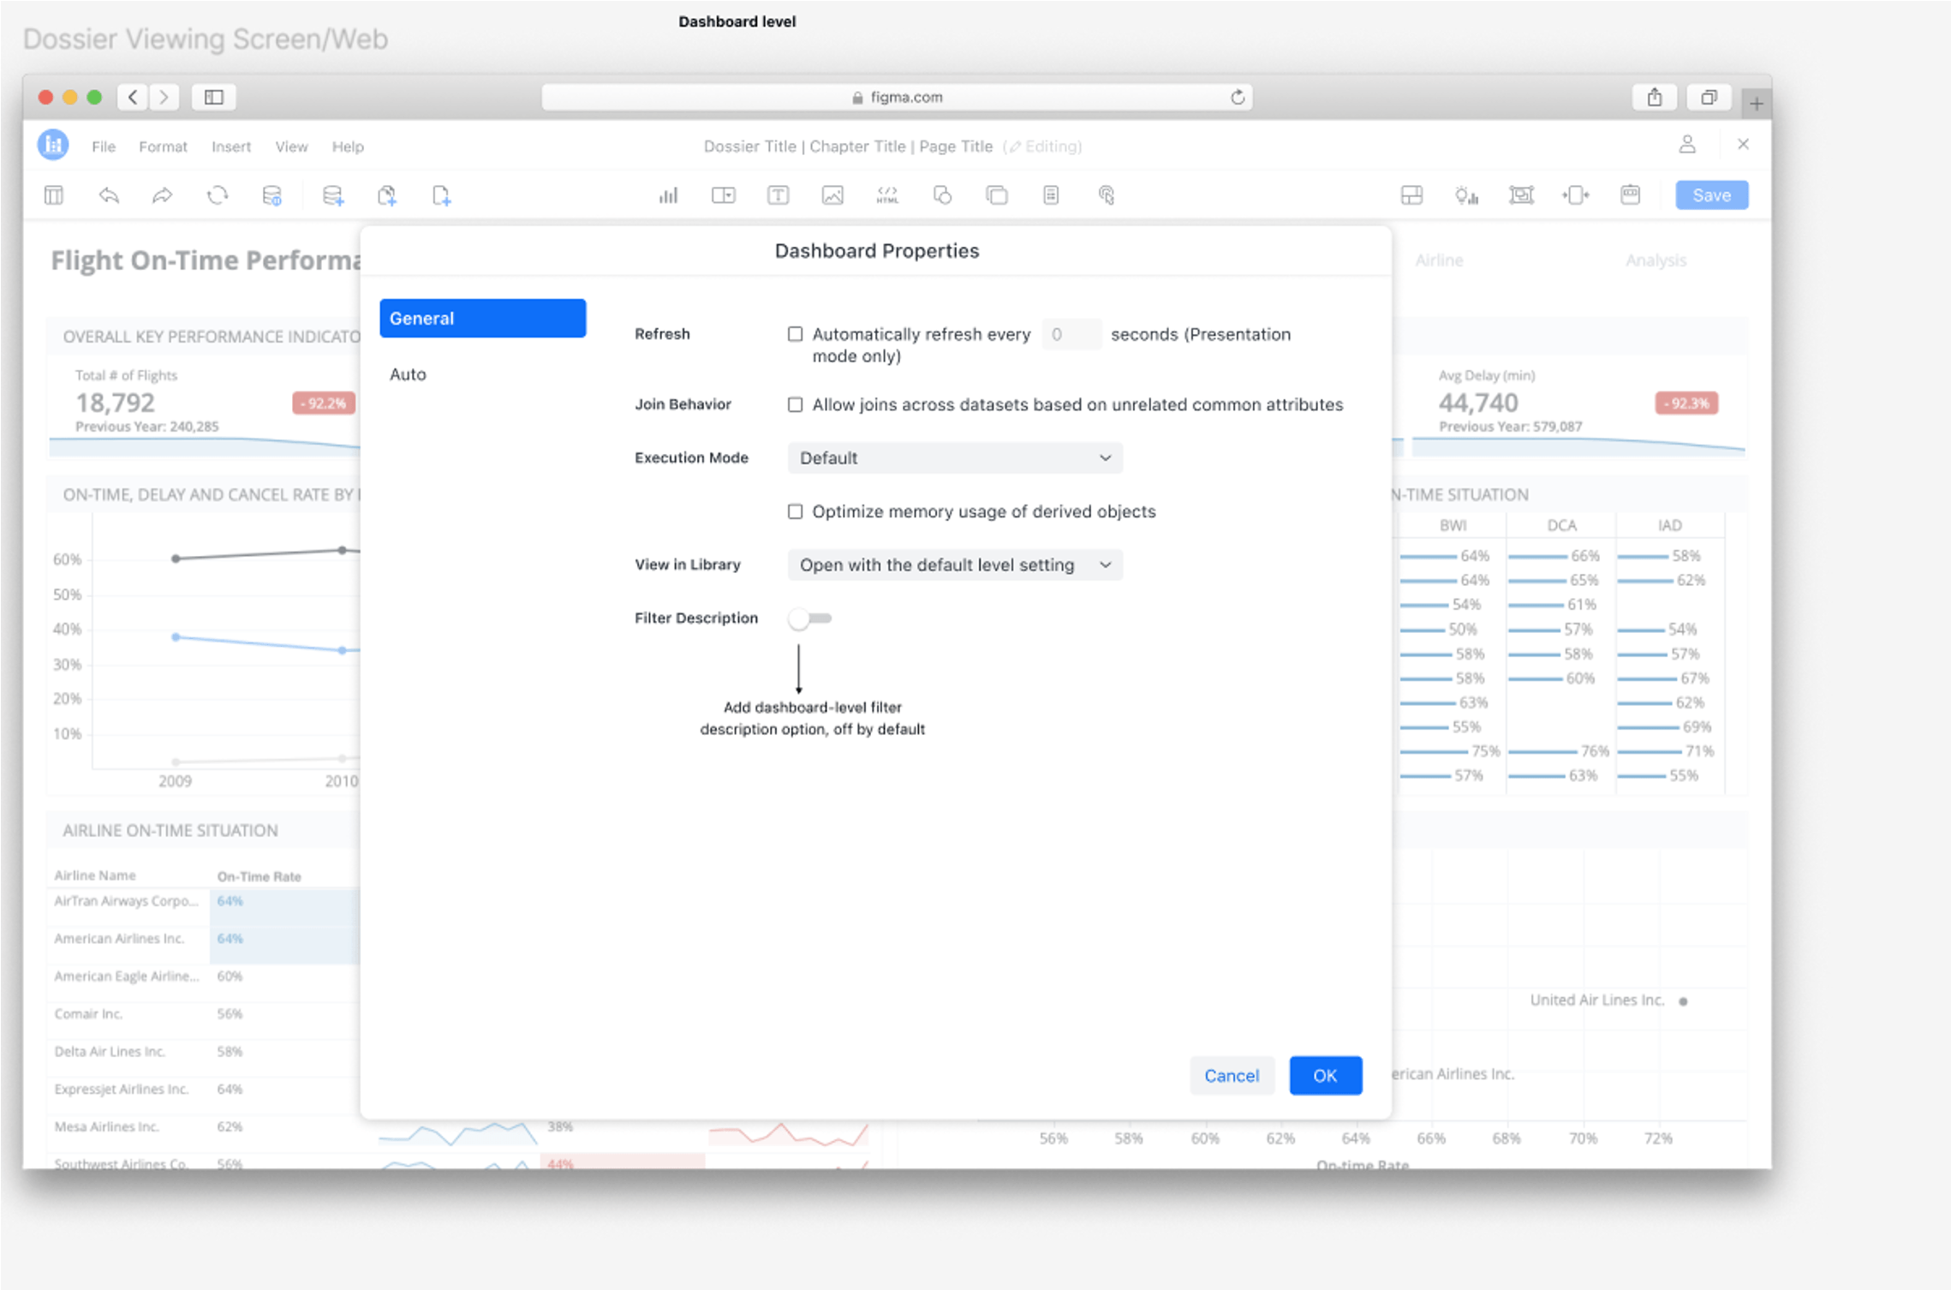Turn on the Filter Description toggle
This screenshot has width=1951, height=1290.
(x=809, y=618)
